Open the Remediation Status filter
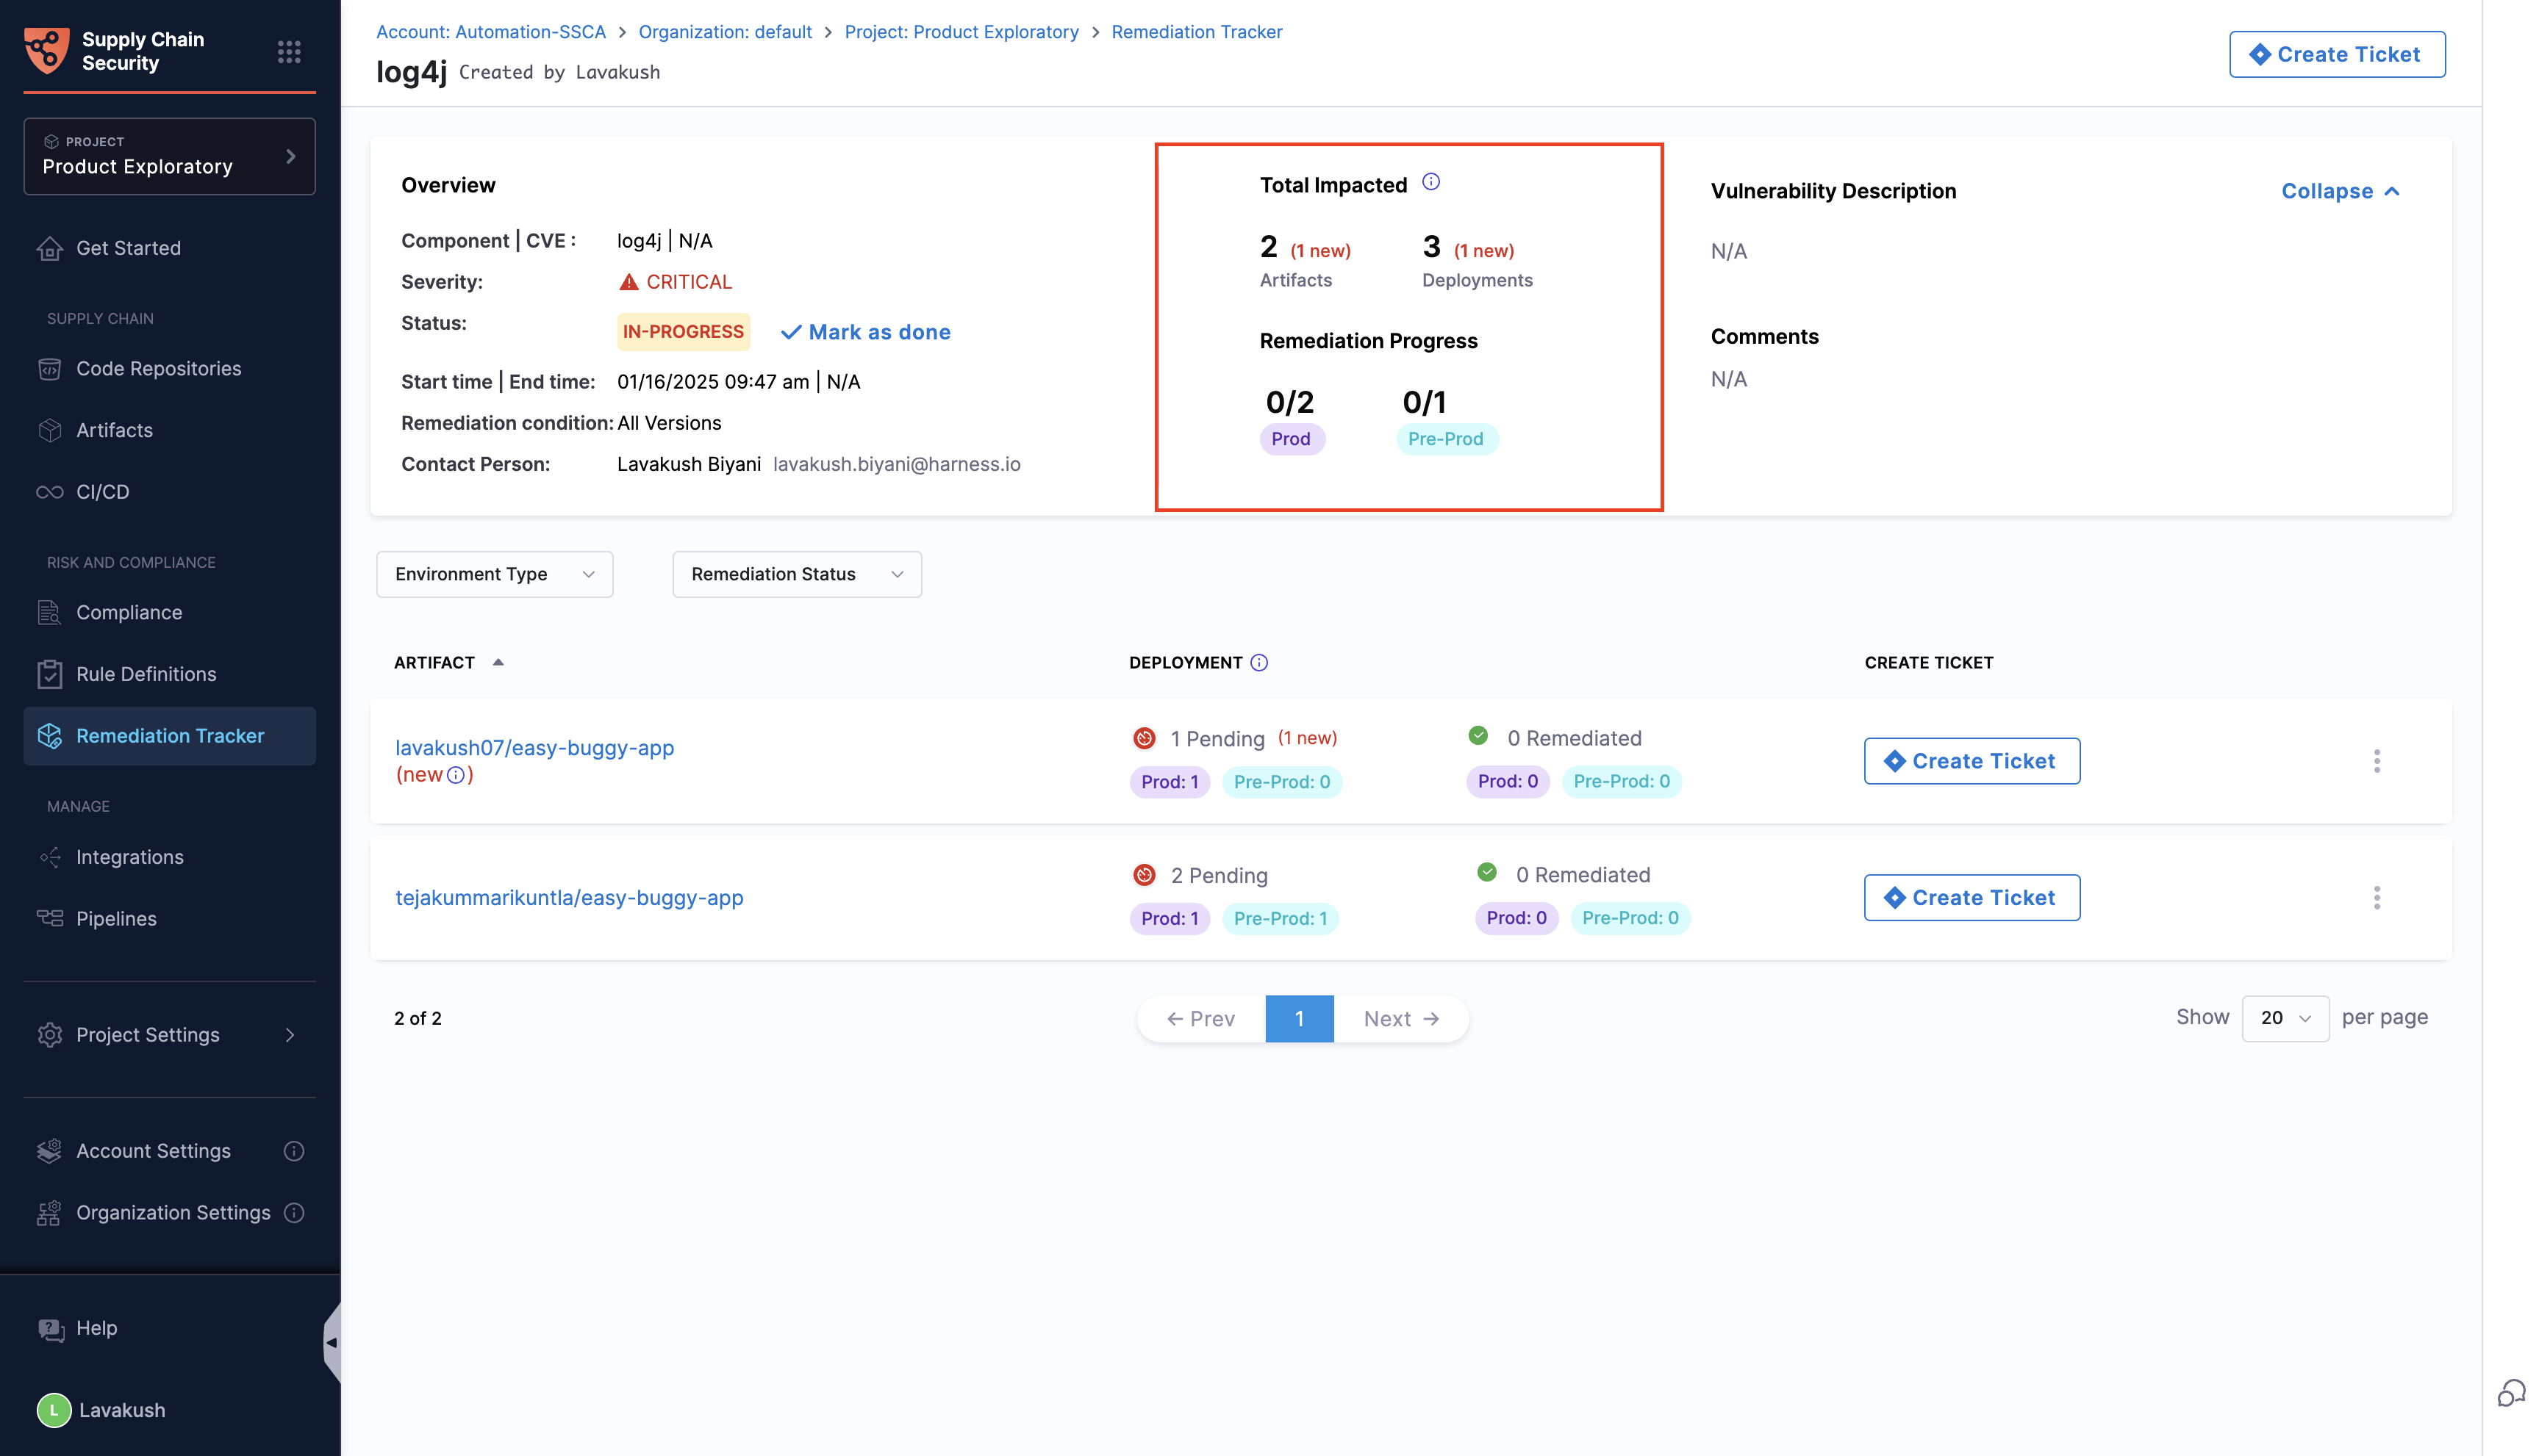The image size is (2539, 1456). [796, 574]
